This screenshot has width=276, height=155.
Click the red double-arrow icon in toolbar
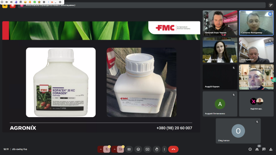coord(52,2)
